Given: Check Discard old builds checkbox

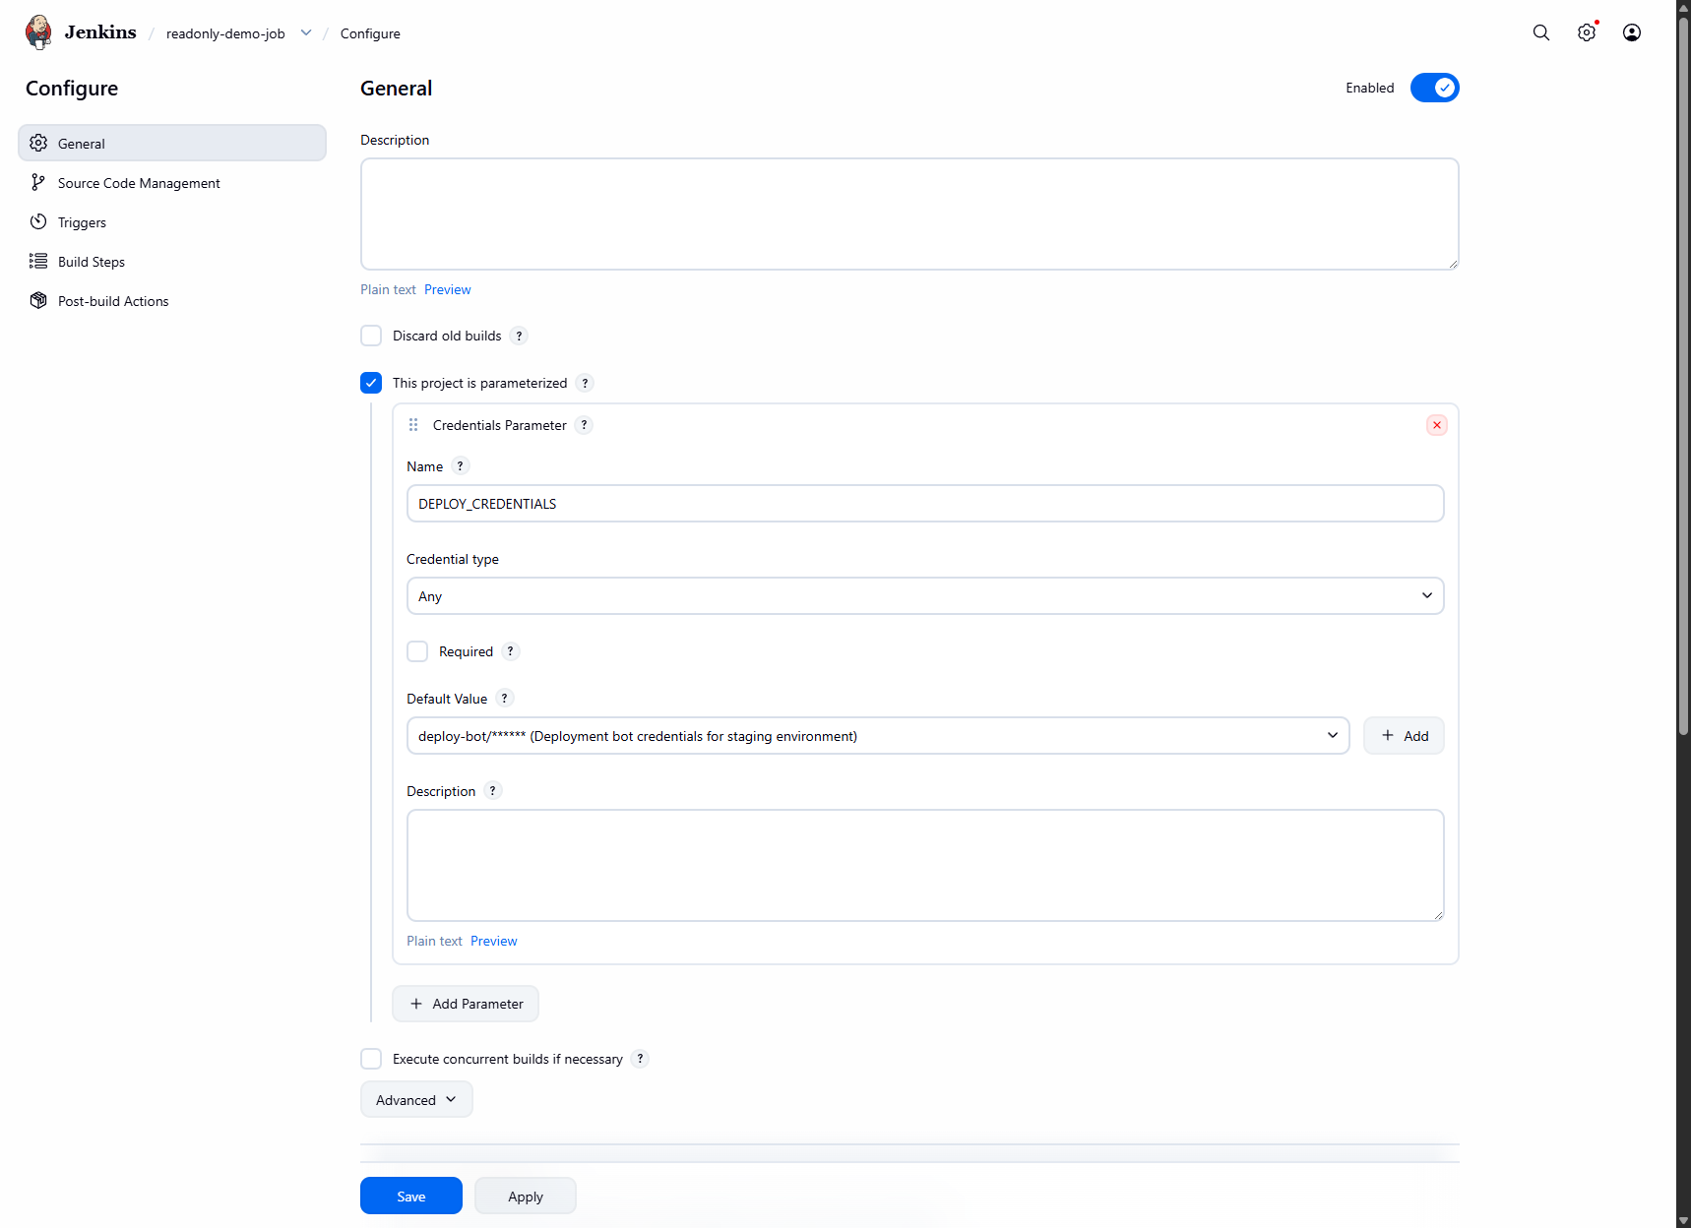Looking at the screenshot, I should tap(371, 336).
